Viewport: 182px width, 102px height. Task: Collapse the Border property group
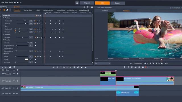pyautogui.click(x=3, y=54)
